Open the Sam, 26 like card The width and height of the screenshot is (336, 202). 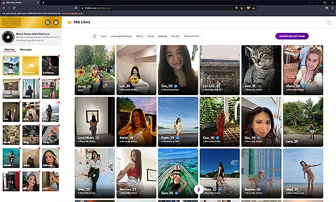pyautogui.click(x=178, y=173)
